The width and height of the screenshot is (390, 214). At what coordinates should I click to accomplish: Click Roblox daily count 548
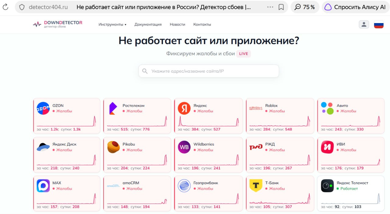(x=289, y=129)
